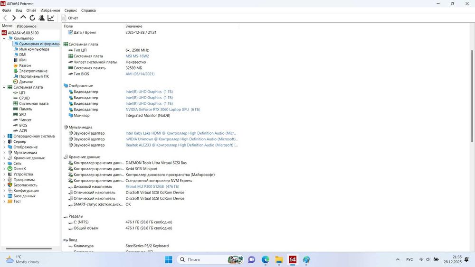Open Intel Kaby Lake HDMI audio link
The height and width of the screenshot is (267, 475).
(181, 133)
